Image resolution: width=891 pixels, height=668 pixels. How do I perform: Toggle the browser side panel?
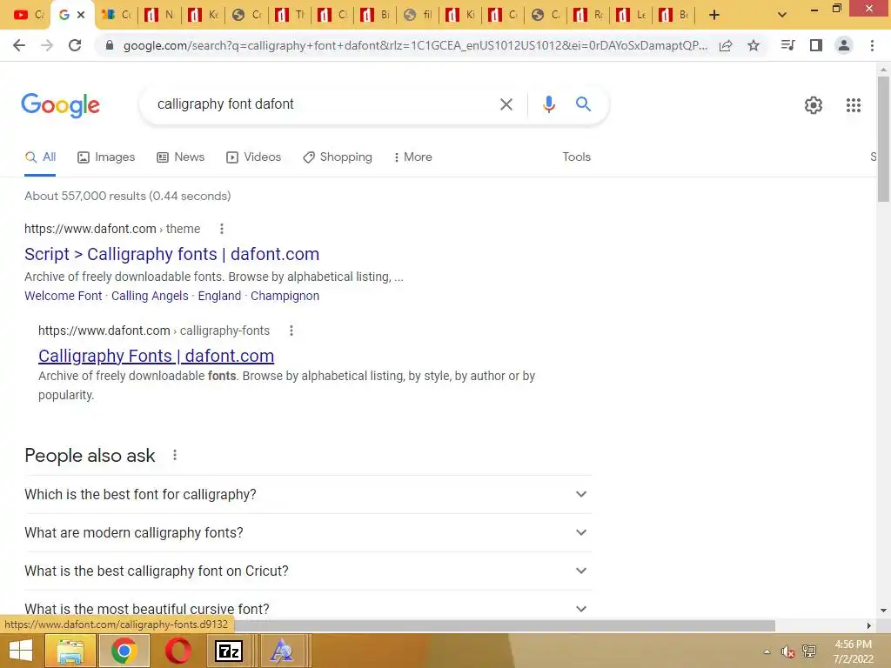816,45
